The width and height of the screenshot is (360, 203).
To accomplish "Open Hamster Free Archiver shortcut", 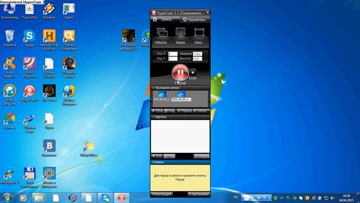I will coord(49,40).
